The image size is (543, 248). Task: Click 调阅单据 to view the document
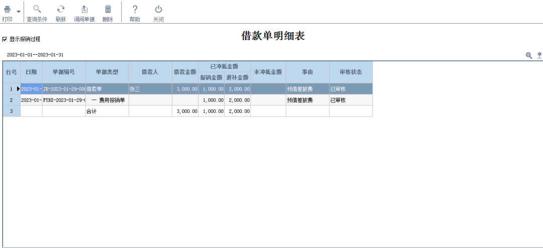point(84,10)
